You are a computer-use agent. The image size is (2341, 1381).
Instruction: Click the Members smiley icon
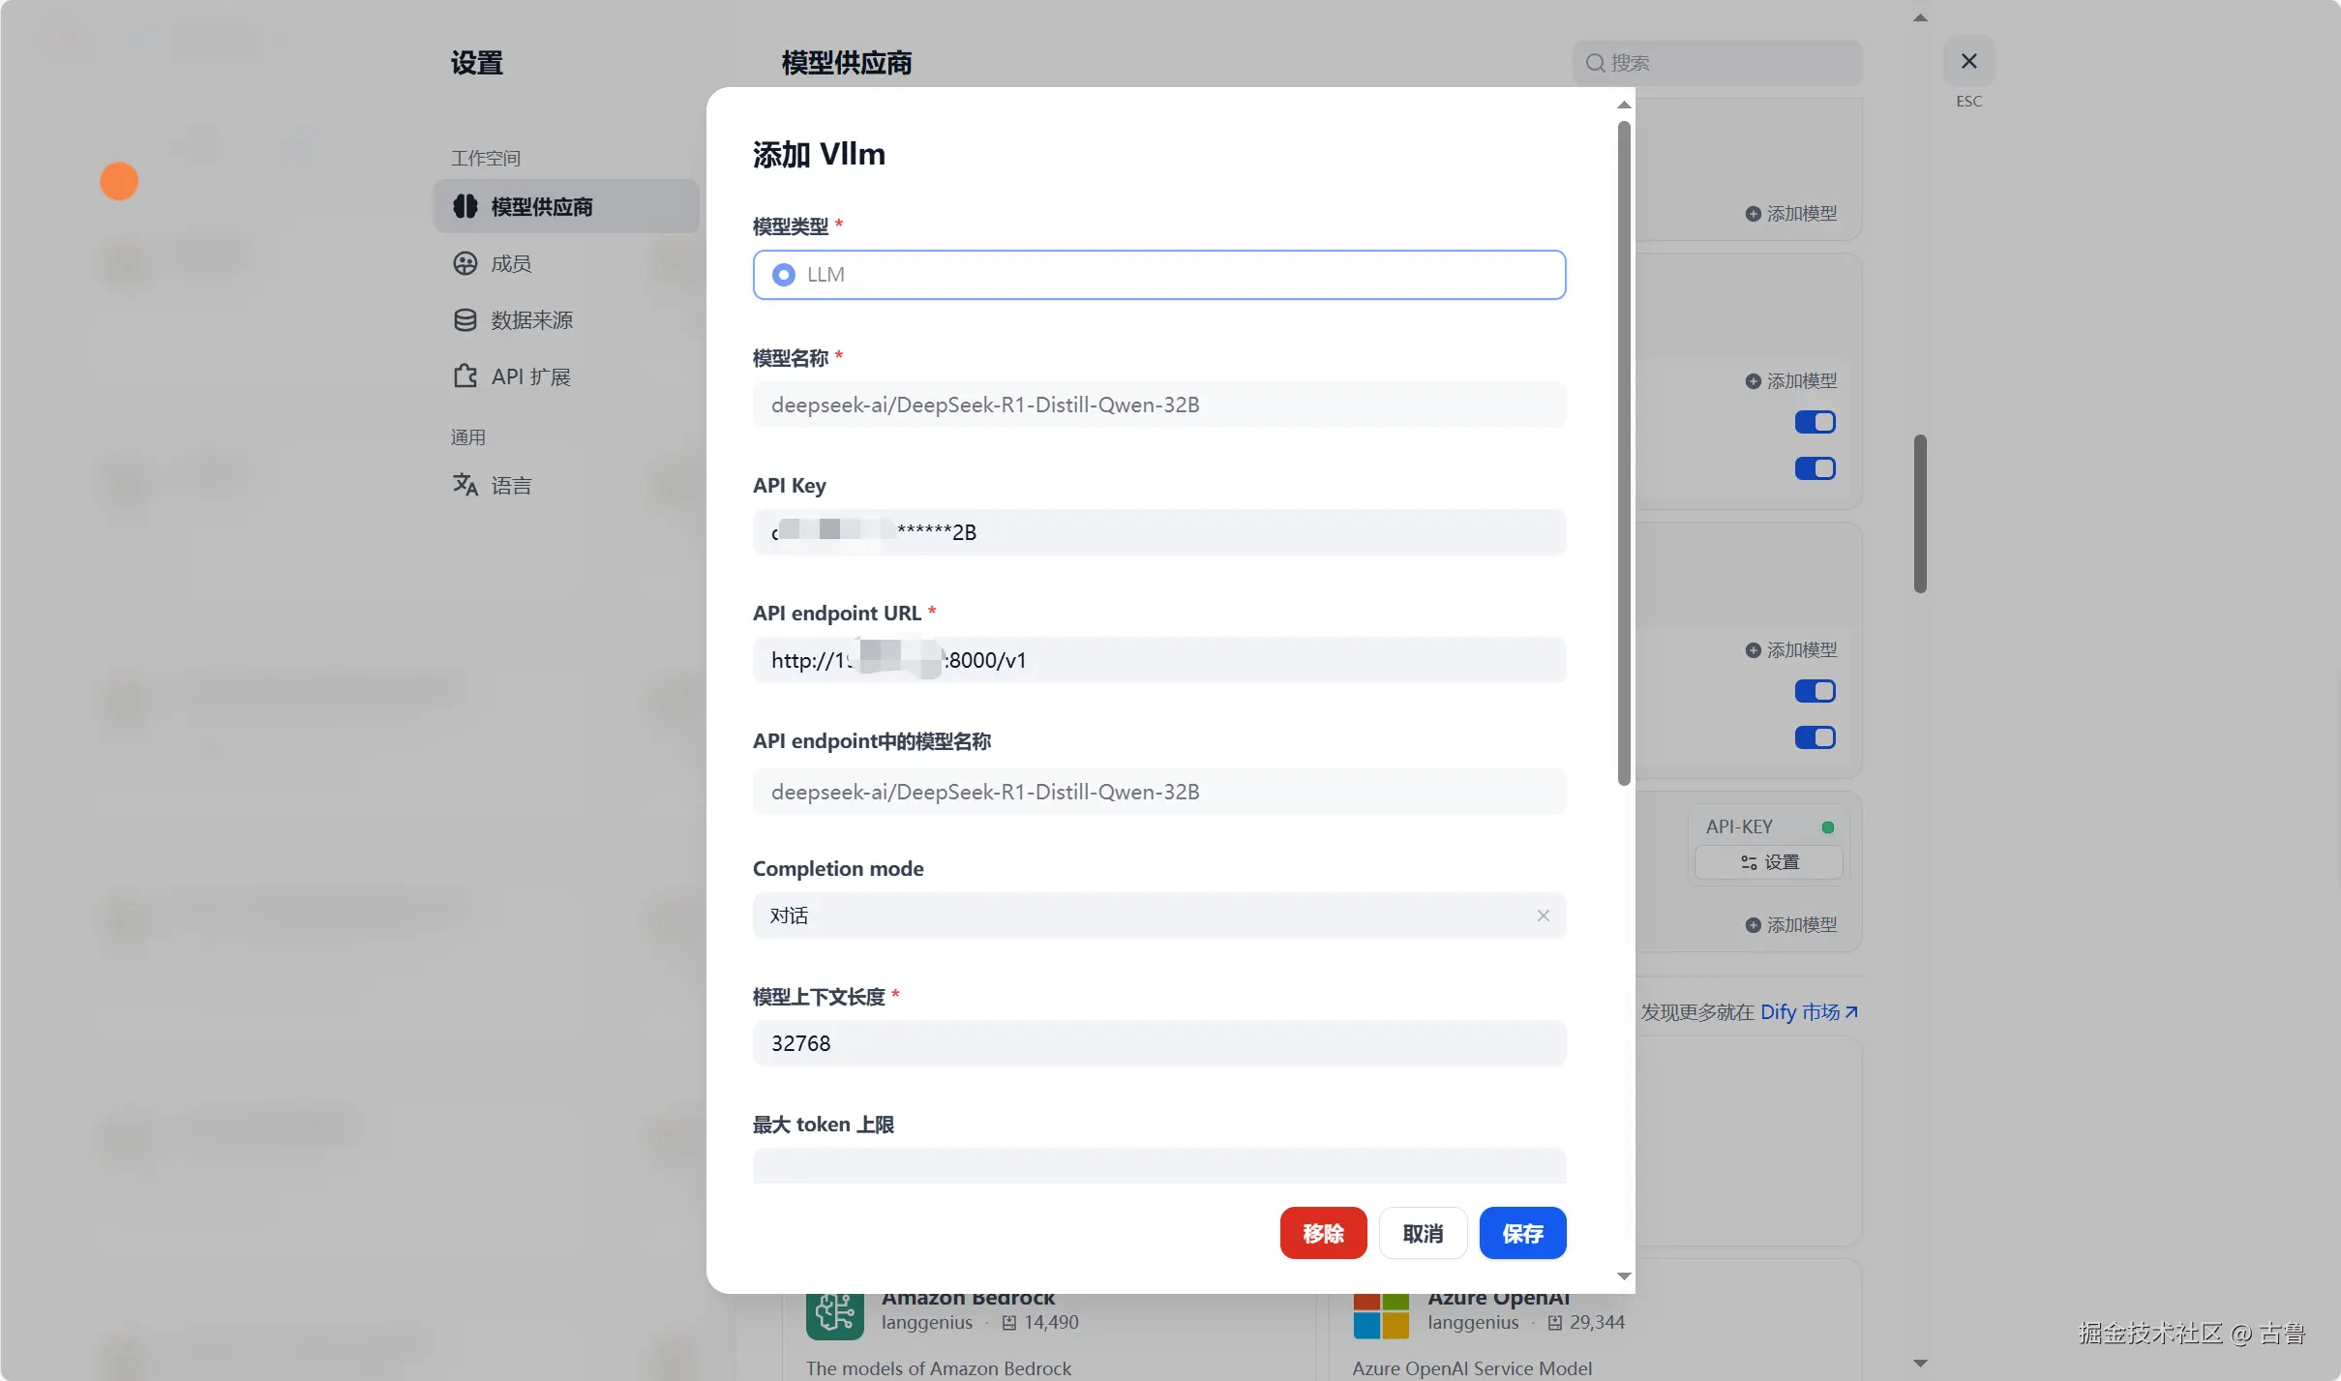[465, 263]
